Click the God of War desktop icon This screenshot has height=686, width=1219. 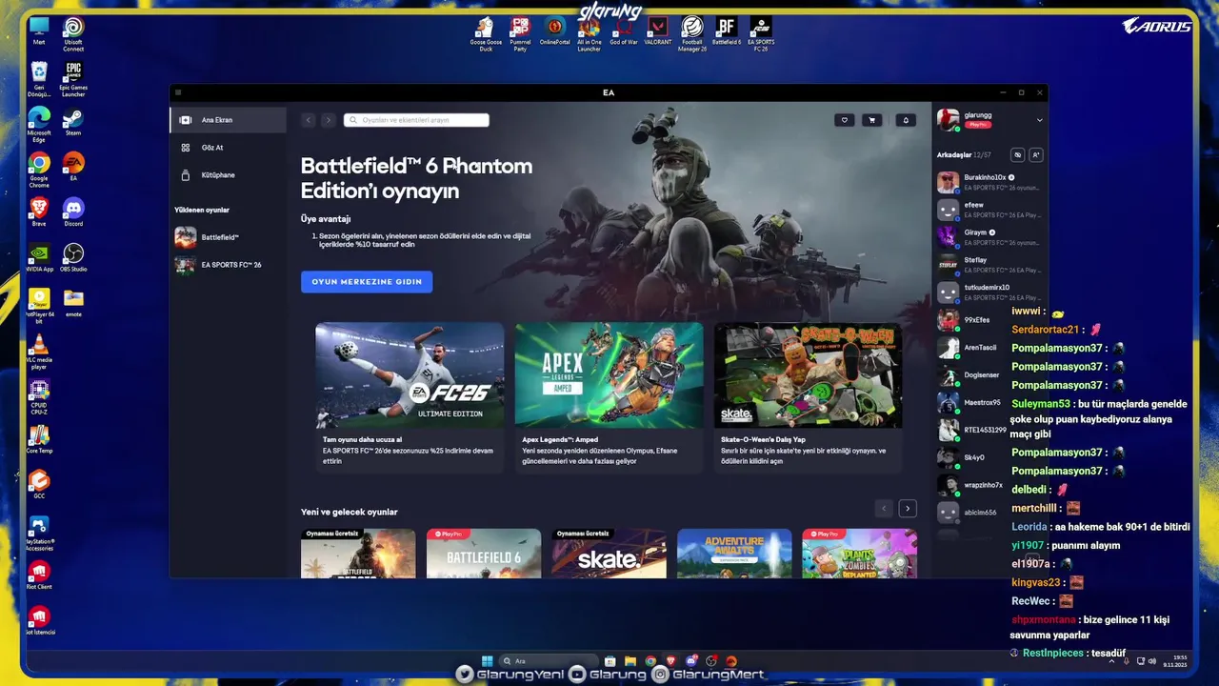point(624,30)
